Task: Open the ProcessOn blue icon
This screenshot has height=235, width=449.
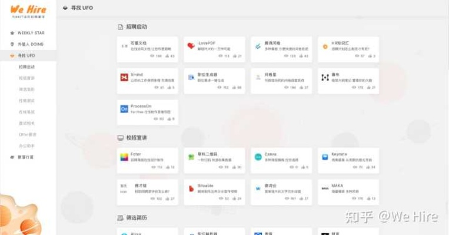Action: click(124, 109)
